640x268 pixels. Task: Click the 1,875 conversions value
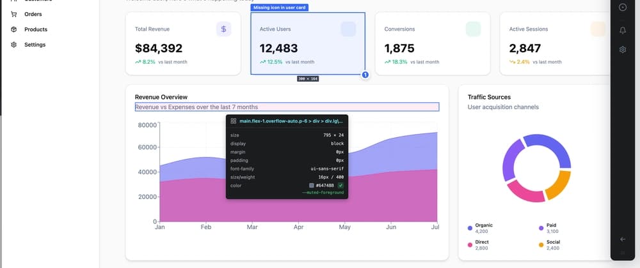[399, 48]
